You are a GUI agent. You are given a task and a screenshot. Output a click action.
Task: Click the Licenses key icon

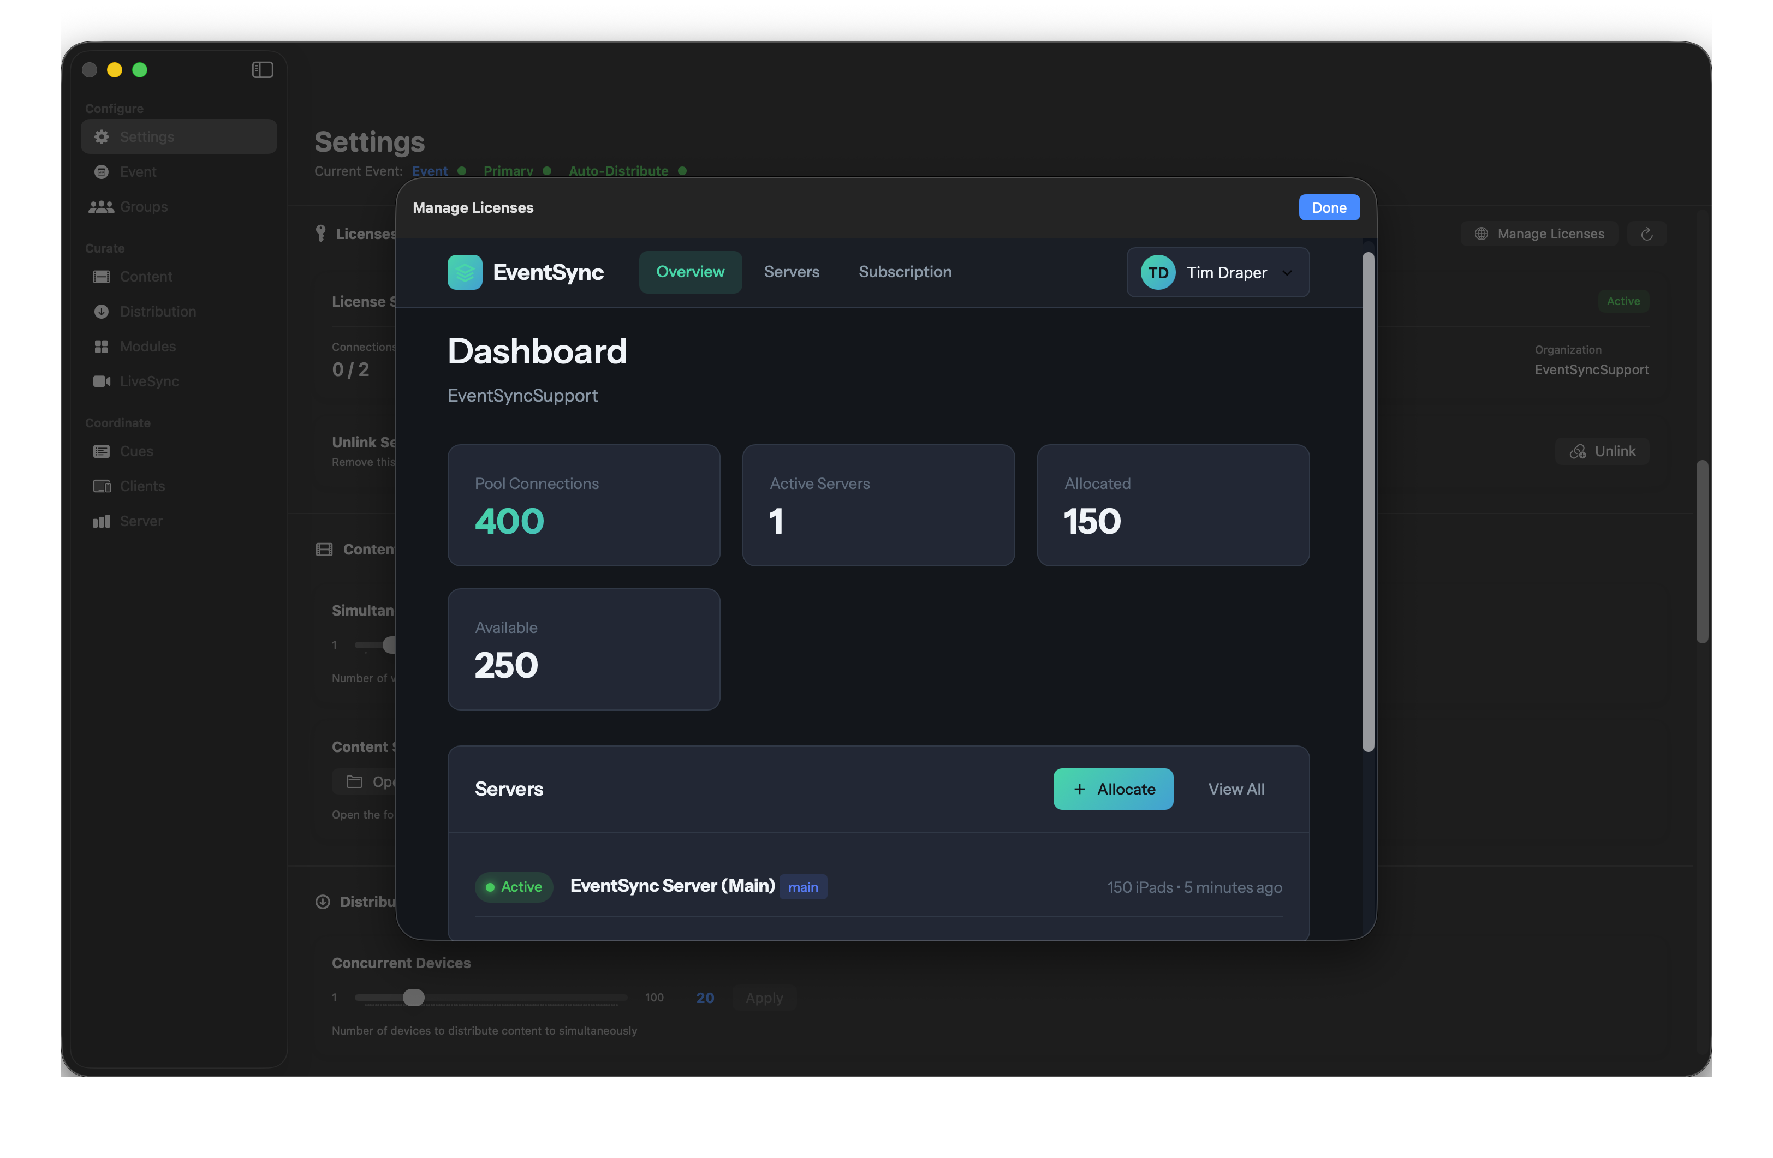click(320, 234)
